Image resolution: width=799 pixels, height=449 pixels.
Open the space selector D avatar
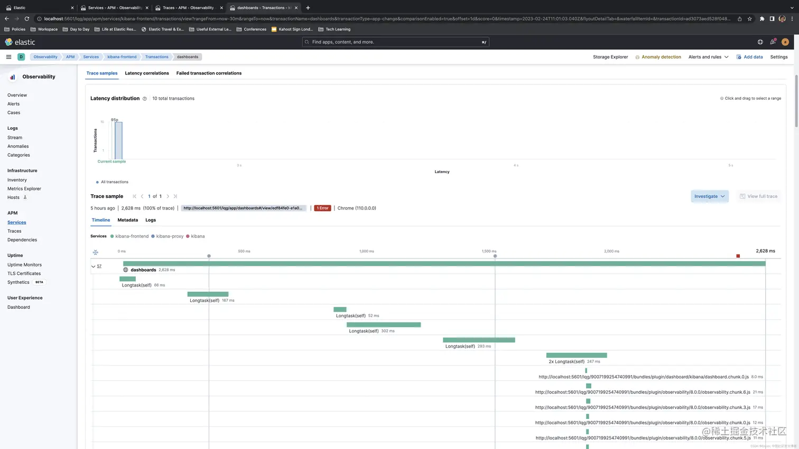tap(21, 57)
